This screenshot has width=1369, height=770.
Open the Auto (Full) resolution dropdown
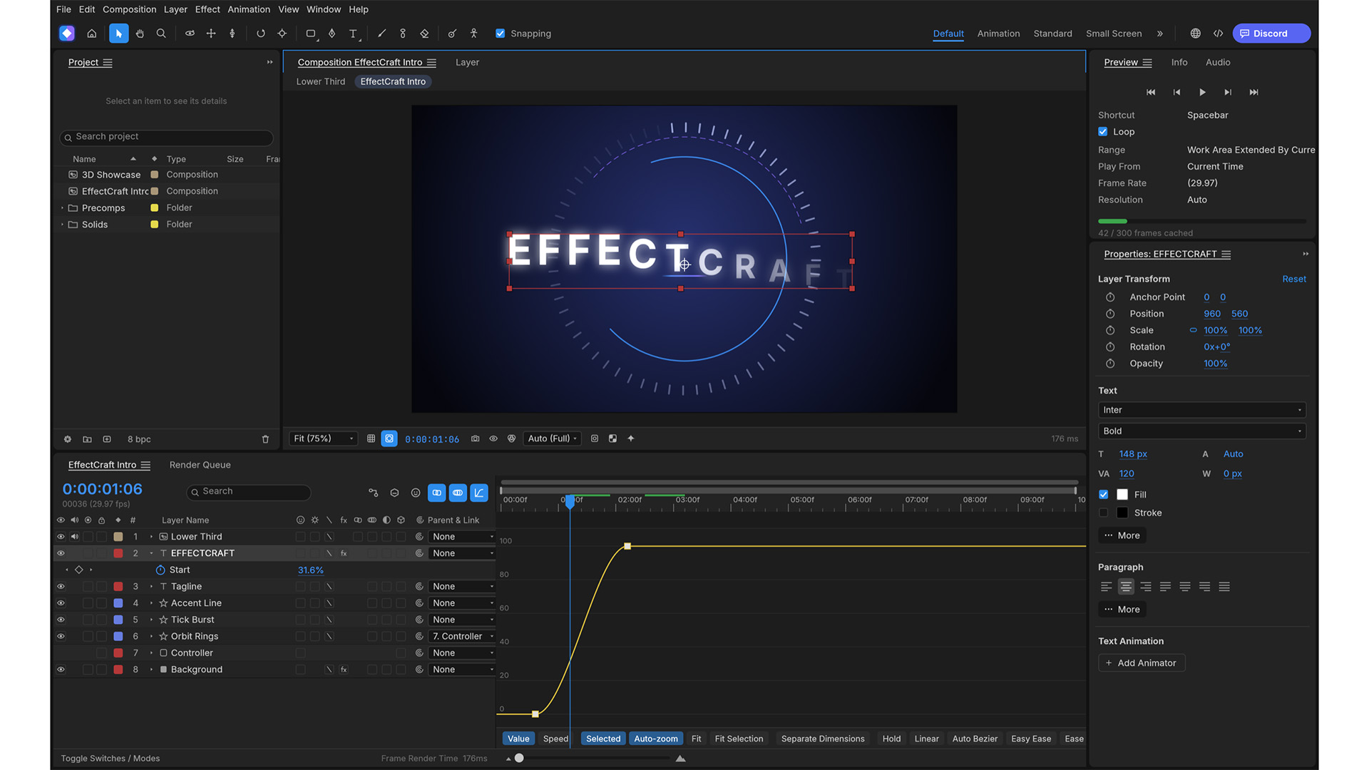[553, 438]
